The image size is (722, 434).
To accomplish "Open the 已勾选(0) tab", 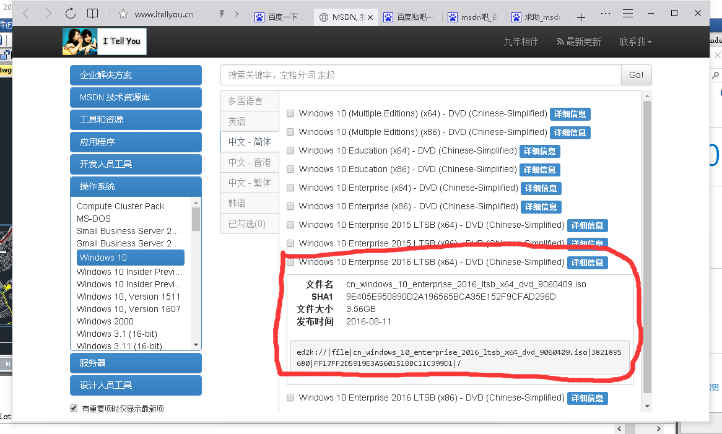I will tap(250, 224).
